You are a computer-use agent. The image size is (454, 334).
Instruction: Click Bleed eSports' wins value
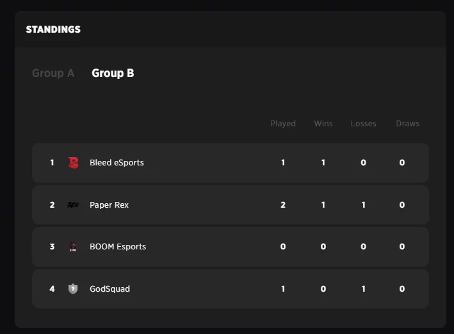[323, 163]
